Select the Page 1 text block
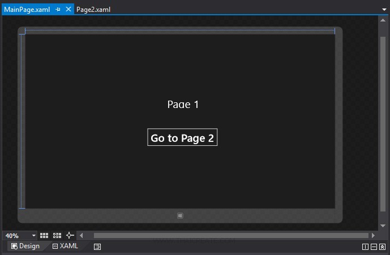390x255 pixels. [x=183, y=105]
